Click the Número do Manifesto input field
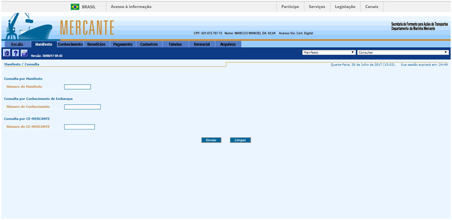Image resolution: width=452 pixels, height=220 pixels. tap(77, 87)
